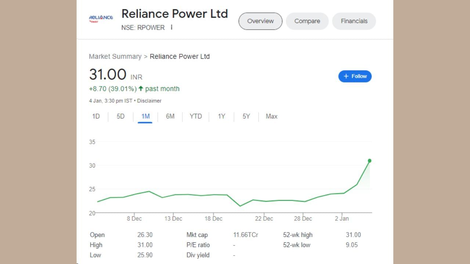Select the 1D time range
The width and height of the screenshot is (470, 264).
point(96,117)
